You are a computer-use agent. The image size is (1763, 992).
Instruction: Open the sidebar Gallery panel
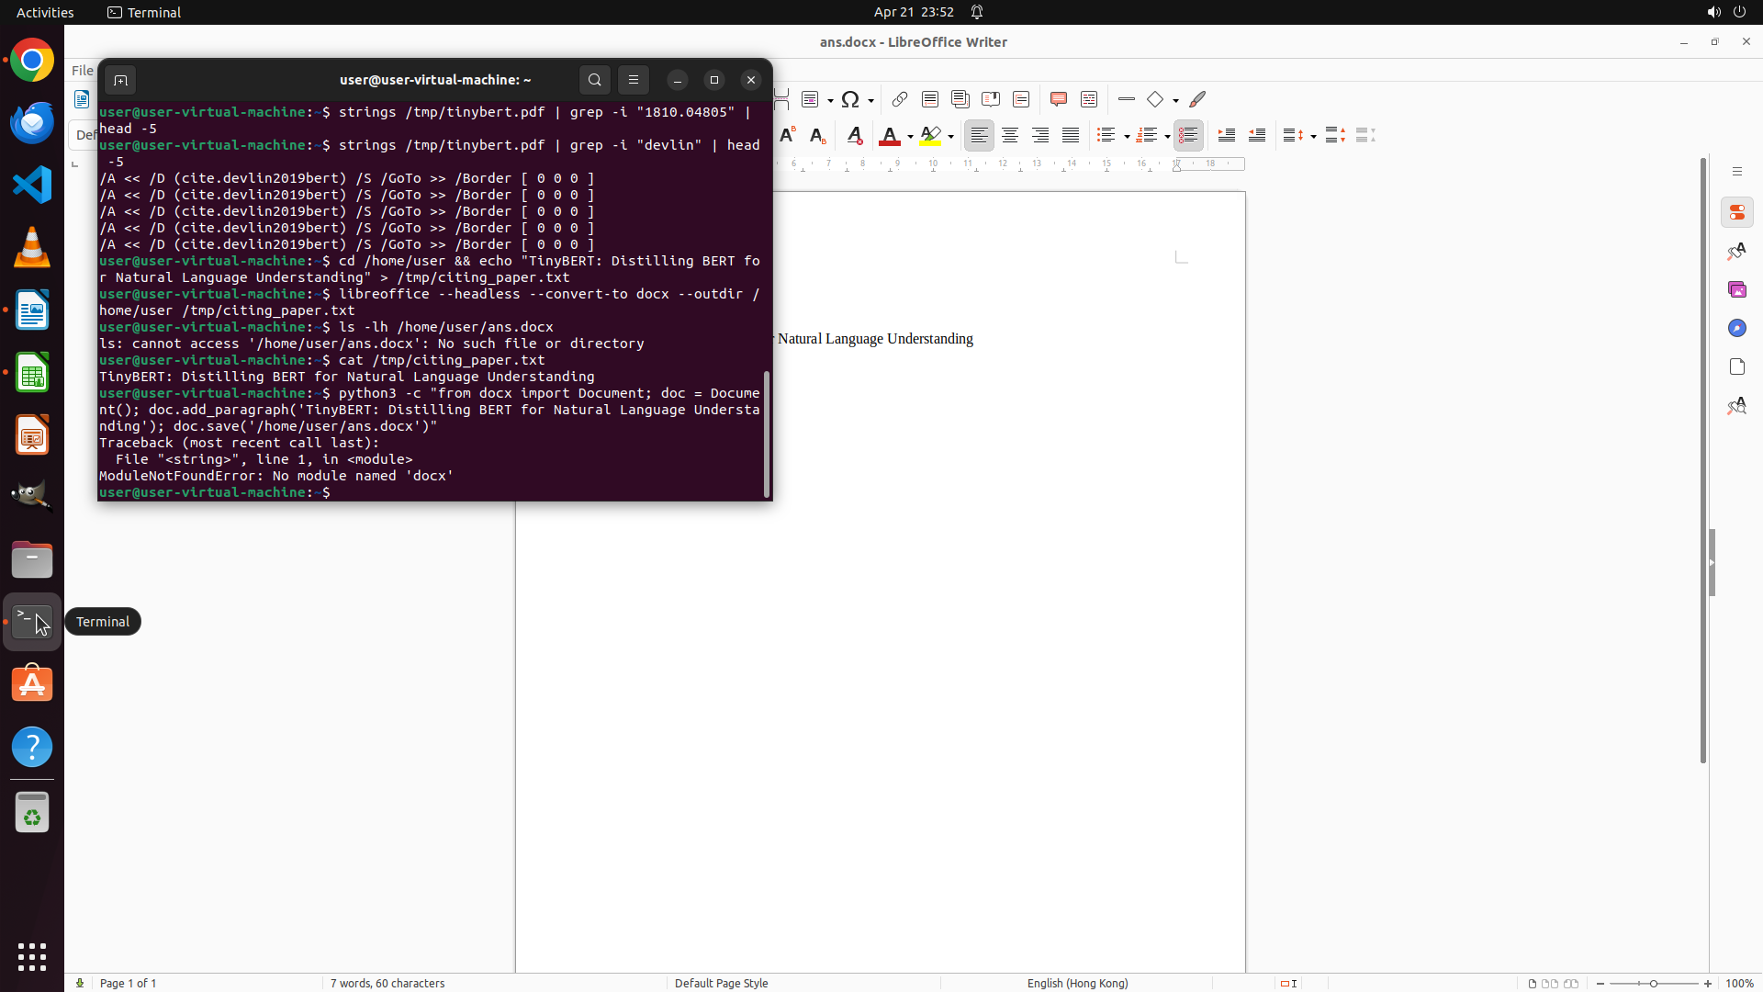[x=1736, y=289]
